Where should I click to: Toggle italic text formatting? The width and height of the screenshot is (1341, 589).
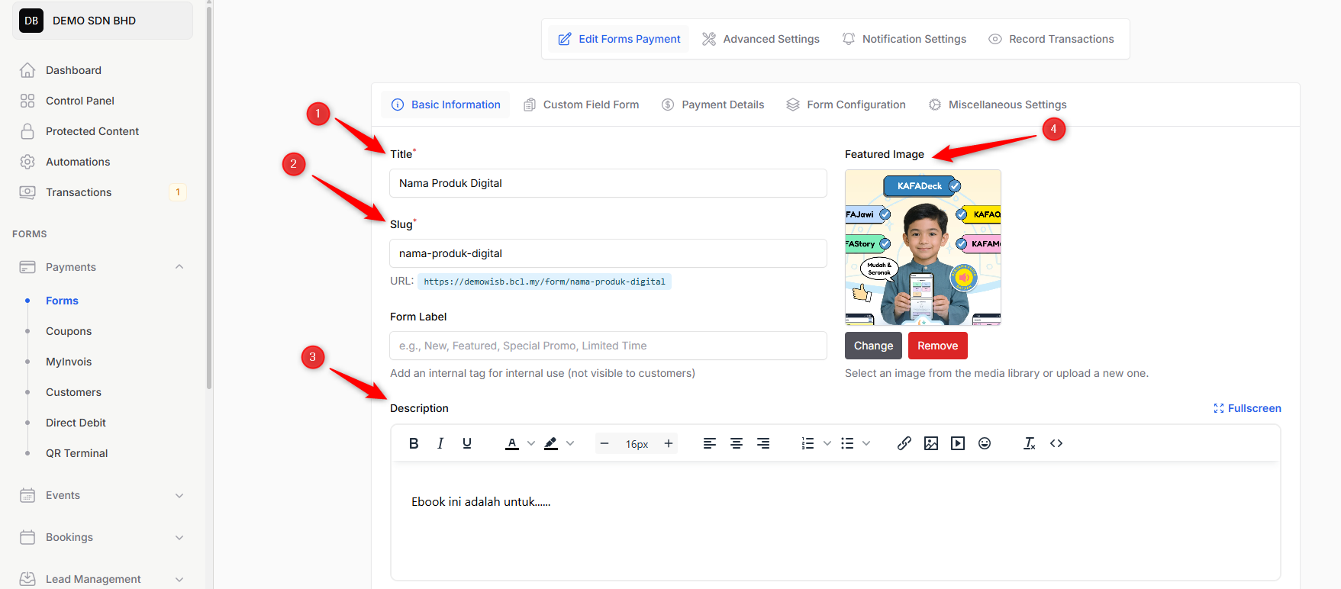pos(440,443)
